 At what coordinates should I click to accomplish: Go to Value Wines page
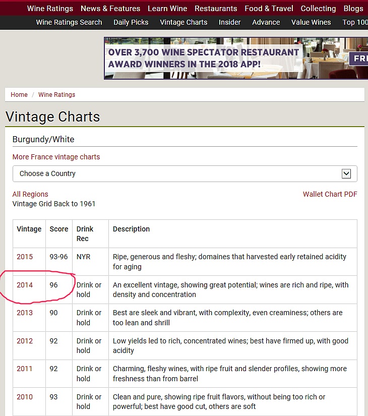coord(311,22)
